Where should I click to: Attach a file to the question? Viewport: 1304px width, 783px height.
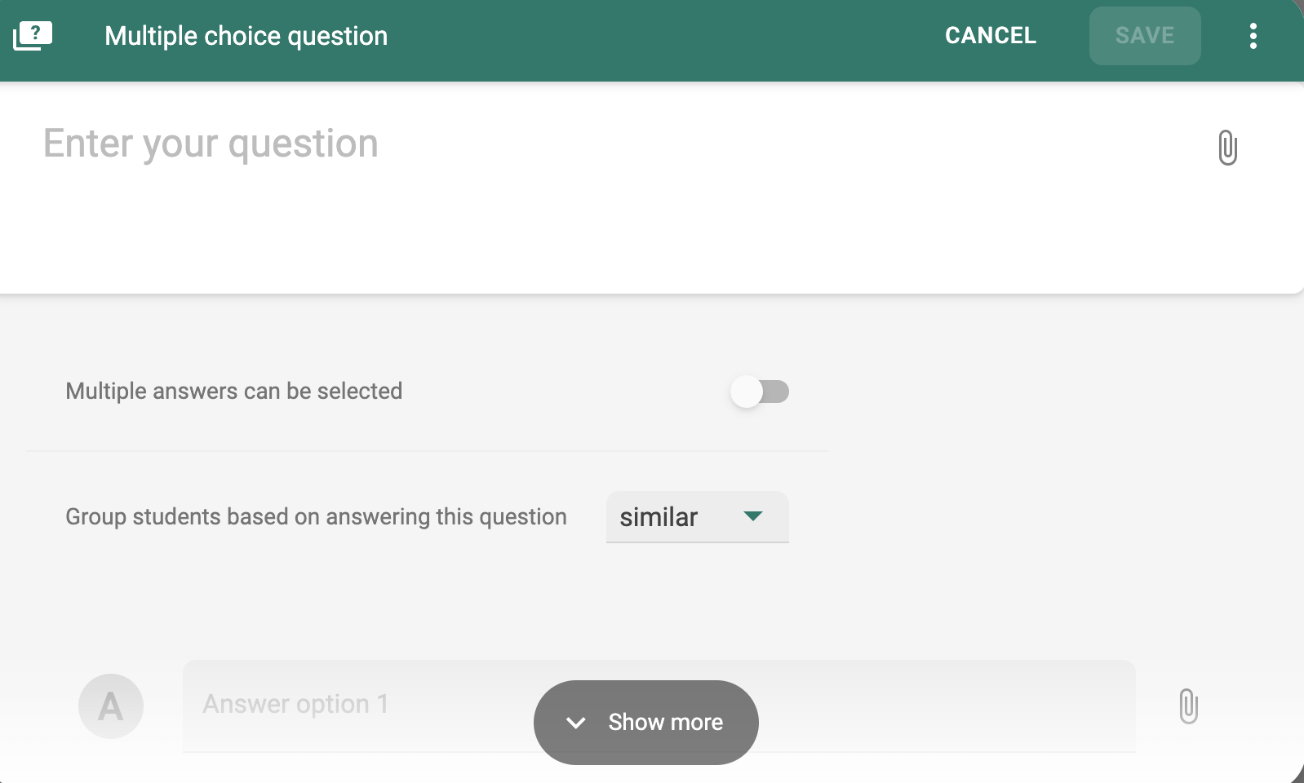point(1227,148)
